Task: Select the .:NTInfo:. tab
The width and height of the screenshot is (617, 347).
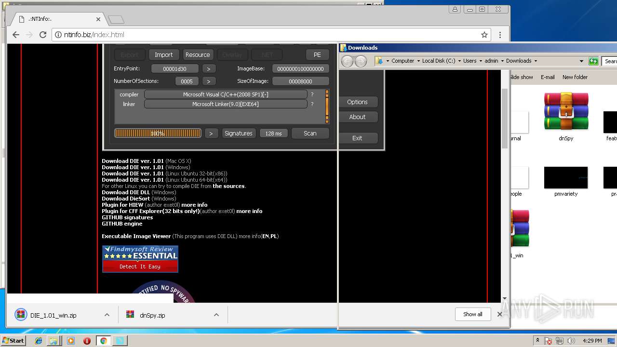Action: click(x=58, y=19)
